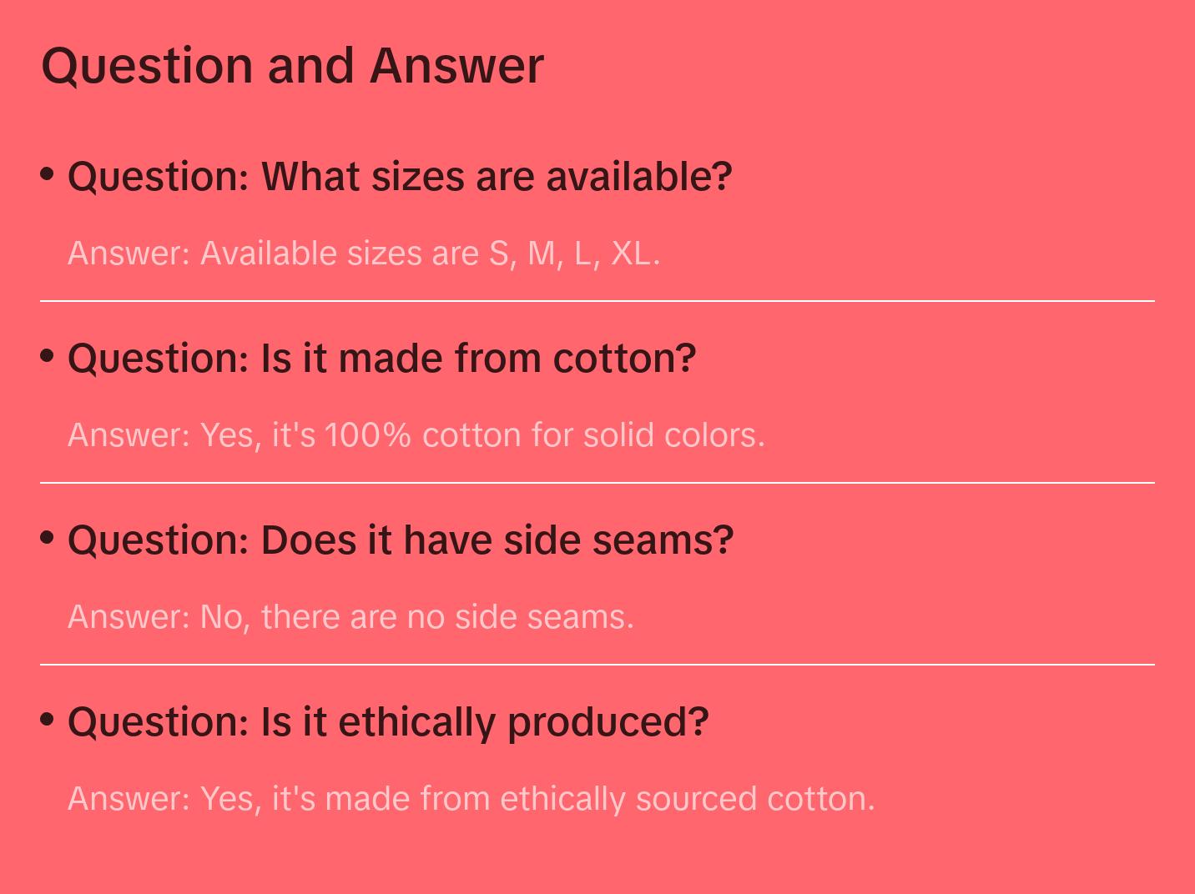Choose the "Is it ethically produced?" question
Viewport: 1195px width, 894px height.
pos(388,722)
